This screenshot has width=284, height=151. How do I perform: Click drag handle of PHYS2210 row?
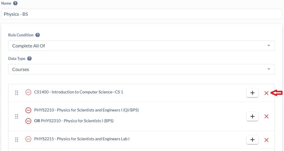click(x=17, y=116)
